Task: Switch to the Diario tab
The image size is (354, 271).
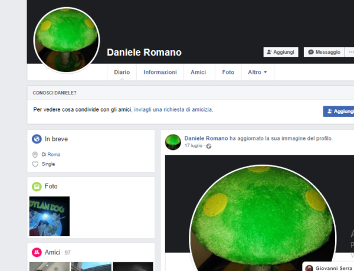Action: point(122,72)
